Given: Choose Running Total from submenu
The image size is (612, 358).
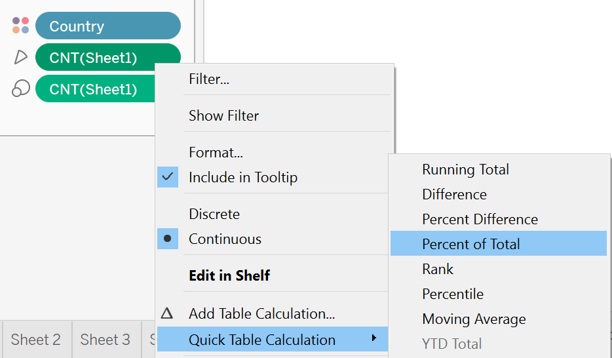Looking at the screenshot, I should click(465, 169).
